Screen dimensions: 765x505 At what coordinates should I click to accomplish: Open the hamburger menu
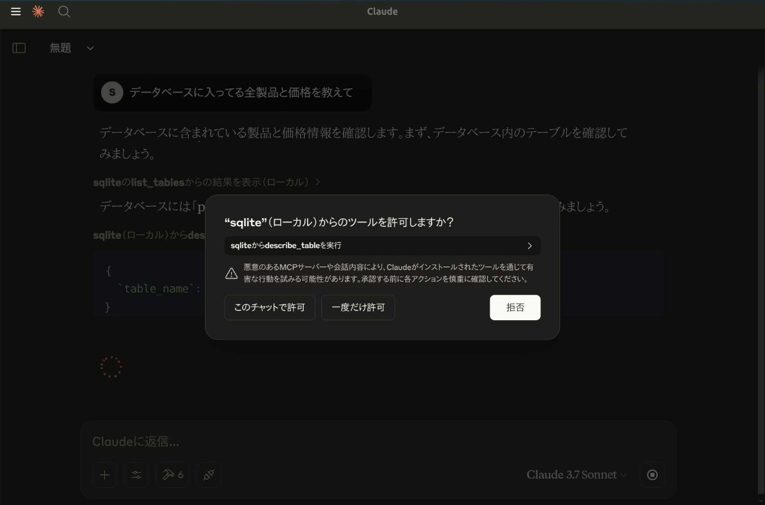click(16, 11)
